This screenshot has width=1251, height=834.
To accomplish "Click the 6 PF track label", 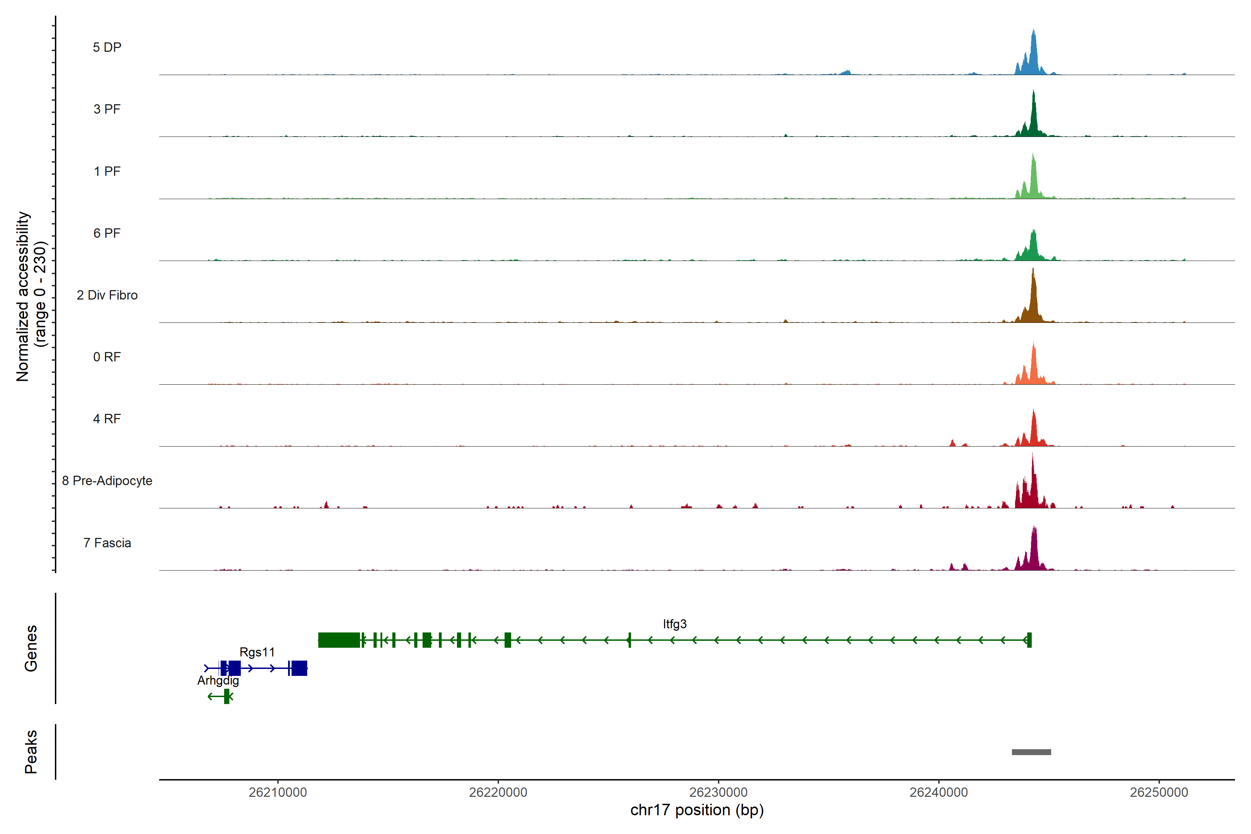I will [x=107, y=233].
